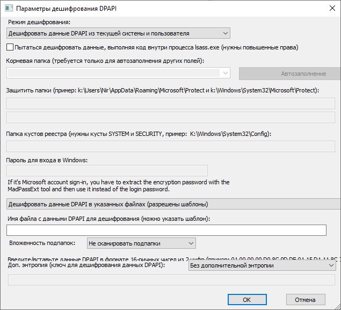
Task: Click the Имя файла с данными DPAPI label
Action: click(x=109, y=219)
